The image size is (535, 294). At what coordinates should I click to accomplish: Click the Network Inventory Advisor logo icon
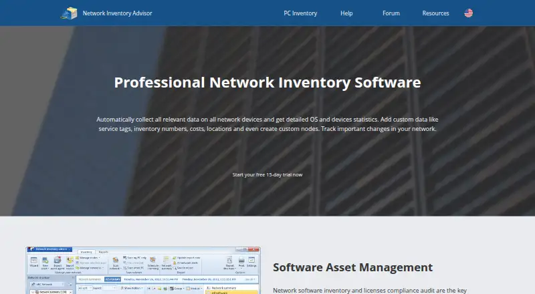click(x=69, y=13)
